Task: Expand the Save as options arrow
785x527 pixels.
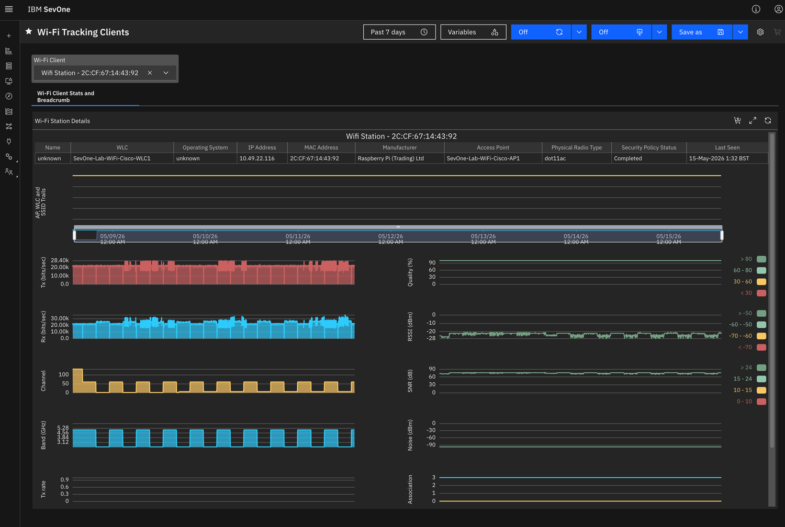Action: [x=741, y=32]
